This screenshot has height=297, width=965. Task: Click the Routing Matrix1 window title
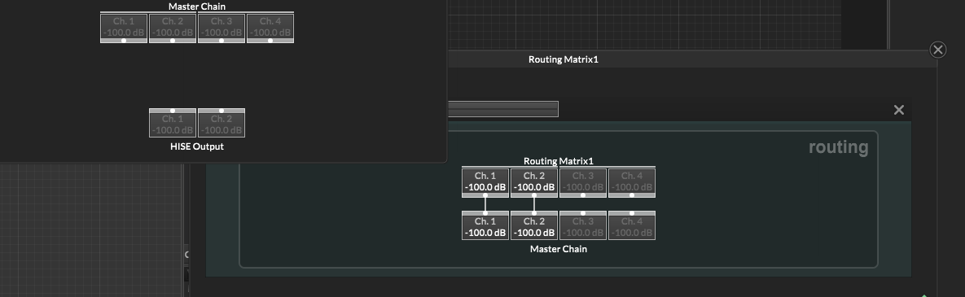pos(564,59)
